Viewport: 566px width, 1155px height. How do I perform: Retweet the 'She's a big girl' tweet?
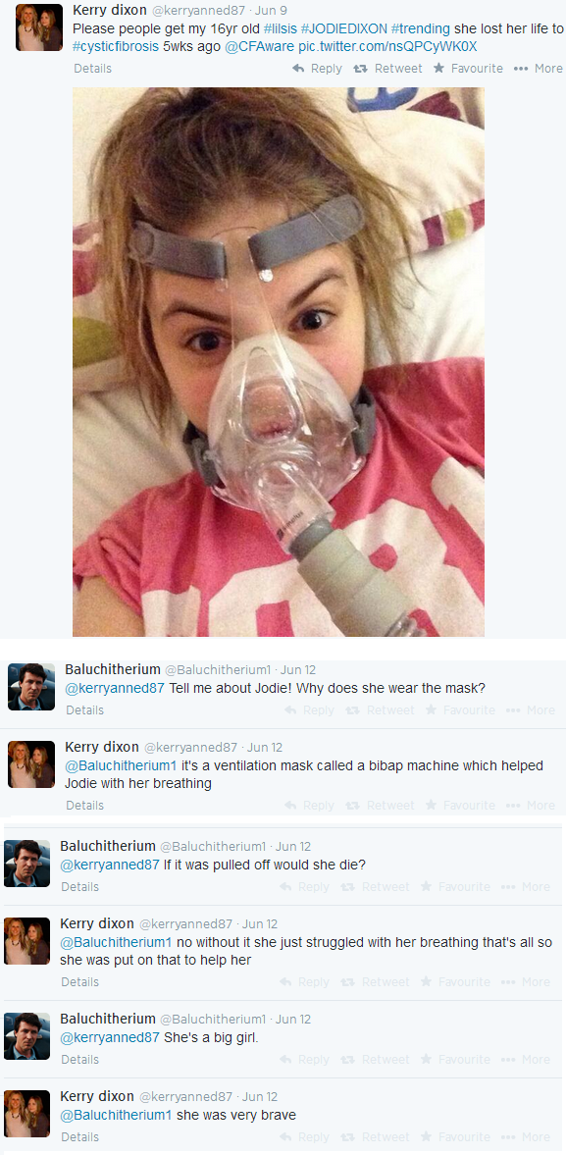click(x=376, y=1059)
